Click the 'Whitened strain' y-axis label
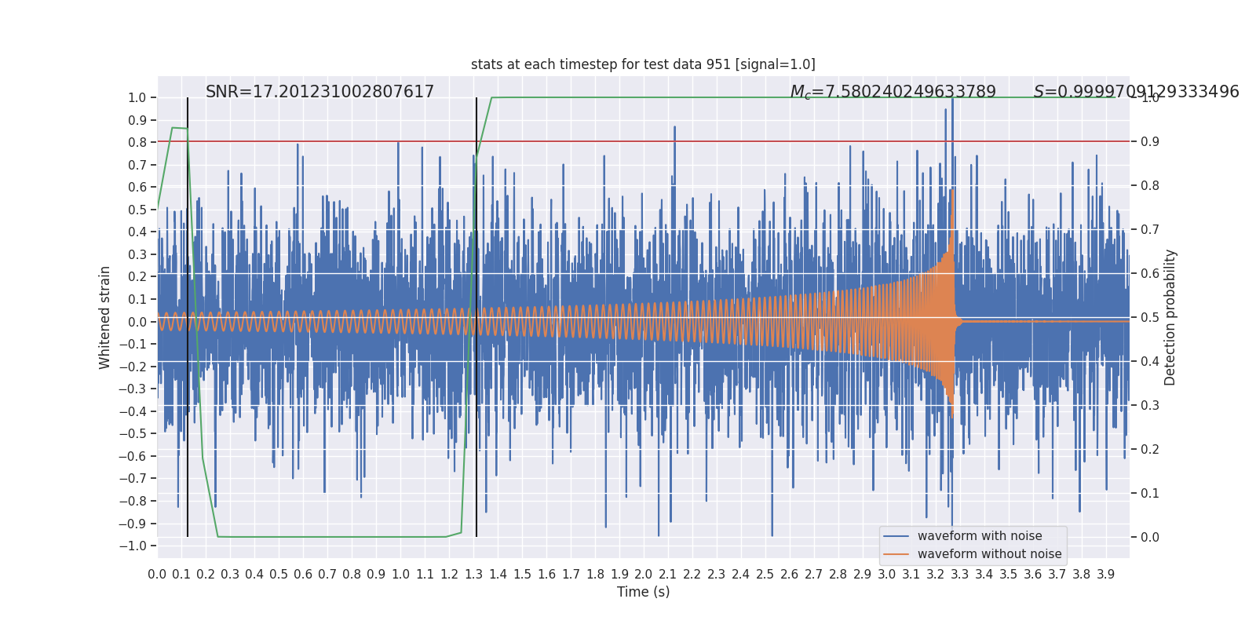The image size is (1256, 628). pos(105,317)
